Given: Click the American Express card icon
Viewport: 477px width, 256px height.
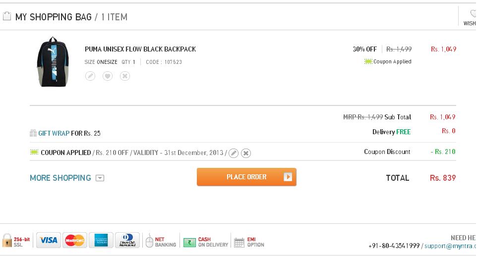Looking at the screenshot, I should (x=101, y=240).
